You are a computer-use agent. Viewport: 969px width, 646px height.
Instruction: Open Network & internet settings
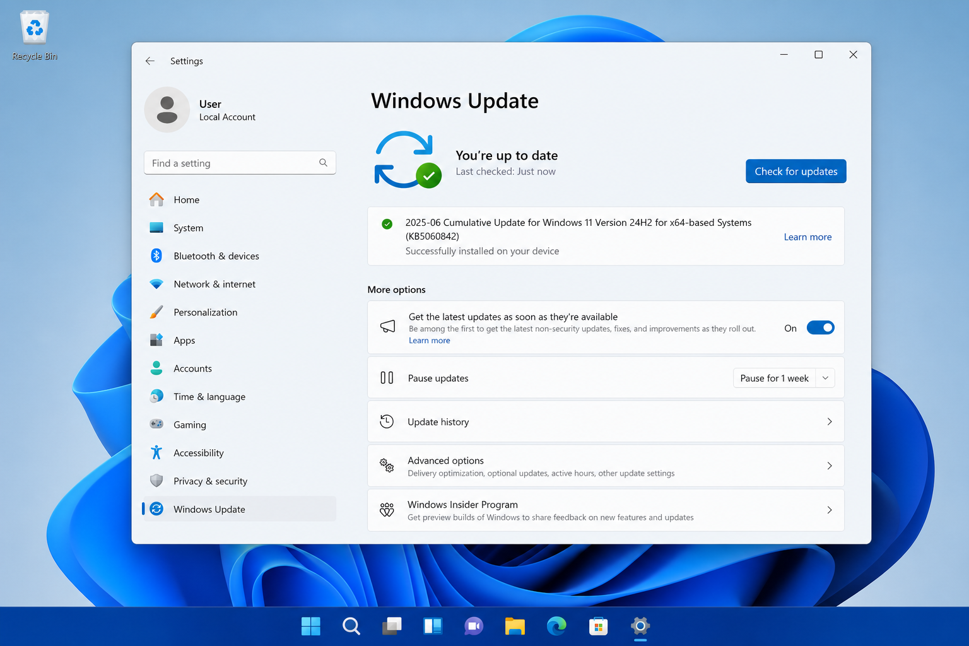coord(240,284)
